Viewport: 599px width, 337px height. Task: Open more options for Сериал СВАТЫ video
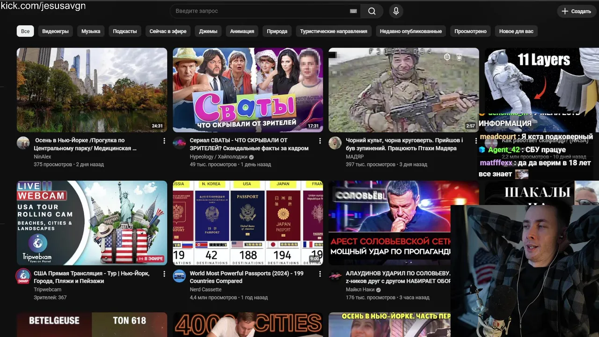pyautogui.click(x=320, y=141)
